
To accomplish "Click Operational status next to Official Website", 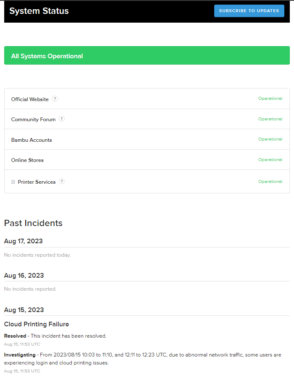I will 270,99.
